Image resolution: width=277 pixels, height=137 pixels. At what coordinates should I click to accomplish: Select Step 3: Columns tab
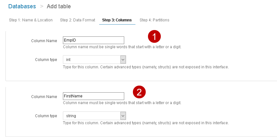coord(117,20)
